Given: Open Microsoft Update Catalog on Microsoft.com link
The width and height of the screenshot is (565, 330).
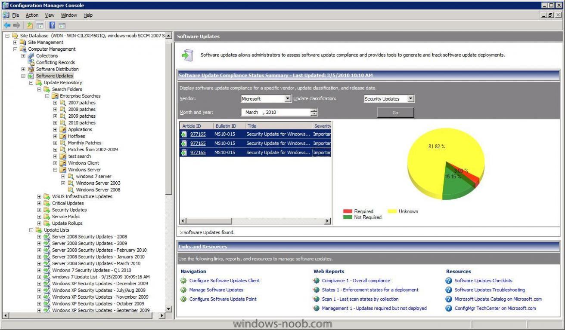Looking at the screenshot, I should [498, 299].
